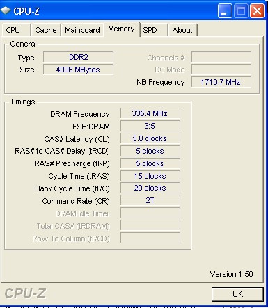Click the empty Channels # field
Viewport: 268px width, 308px height.
tap(221, 57)
